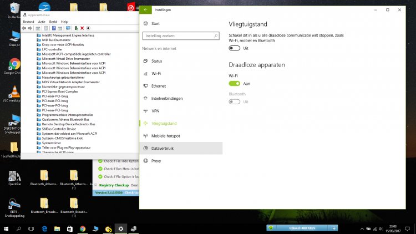
Task: Click the scan for hardware changes monitor icon
Action: coord(68,28)
